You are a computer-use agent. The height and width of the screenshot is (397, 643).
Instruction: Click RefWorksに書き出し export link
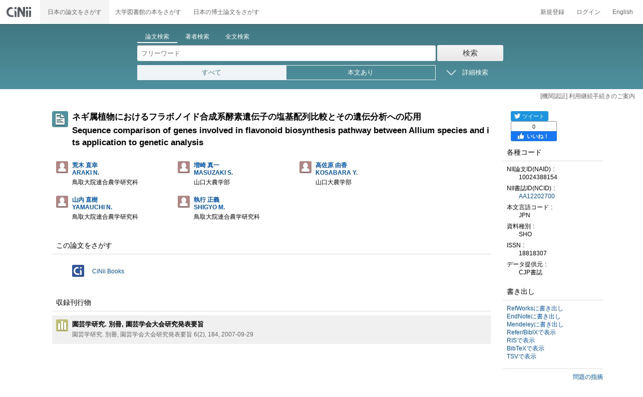coord(535,308)
